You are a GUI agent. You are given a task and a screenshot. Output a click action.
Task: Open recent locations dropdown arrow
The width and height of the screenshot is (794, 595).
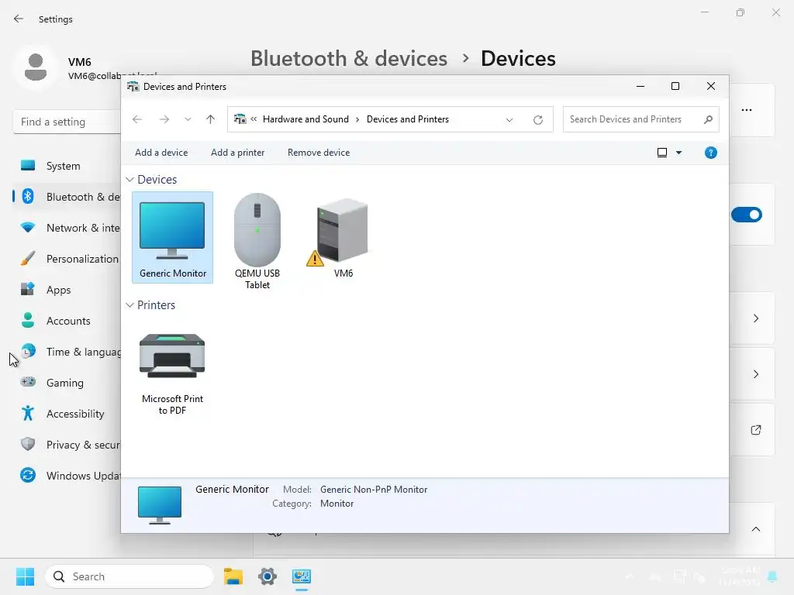coord(188,119)
